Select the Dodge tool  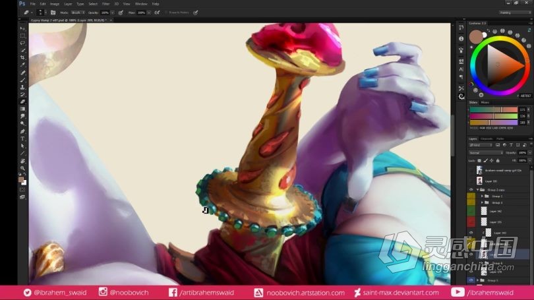point(22,123)
